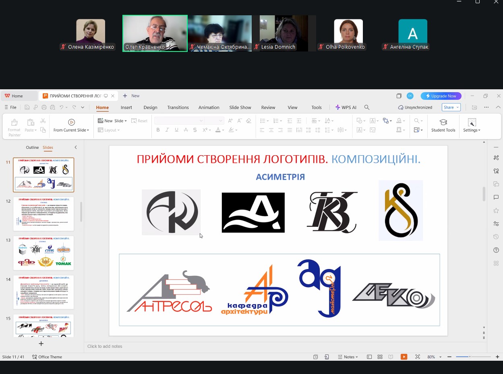Open the File menu
503x374 pixels.
tap(10, 107)
